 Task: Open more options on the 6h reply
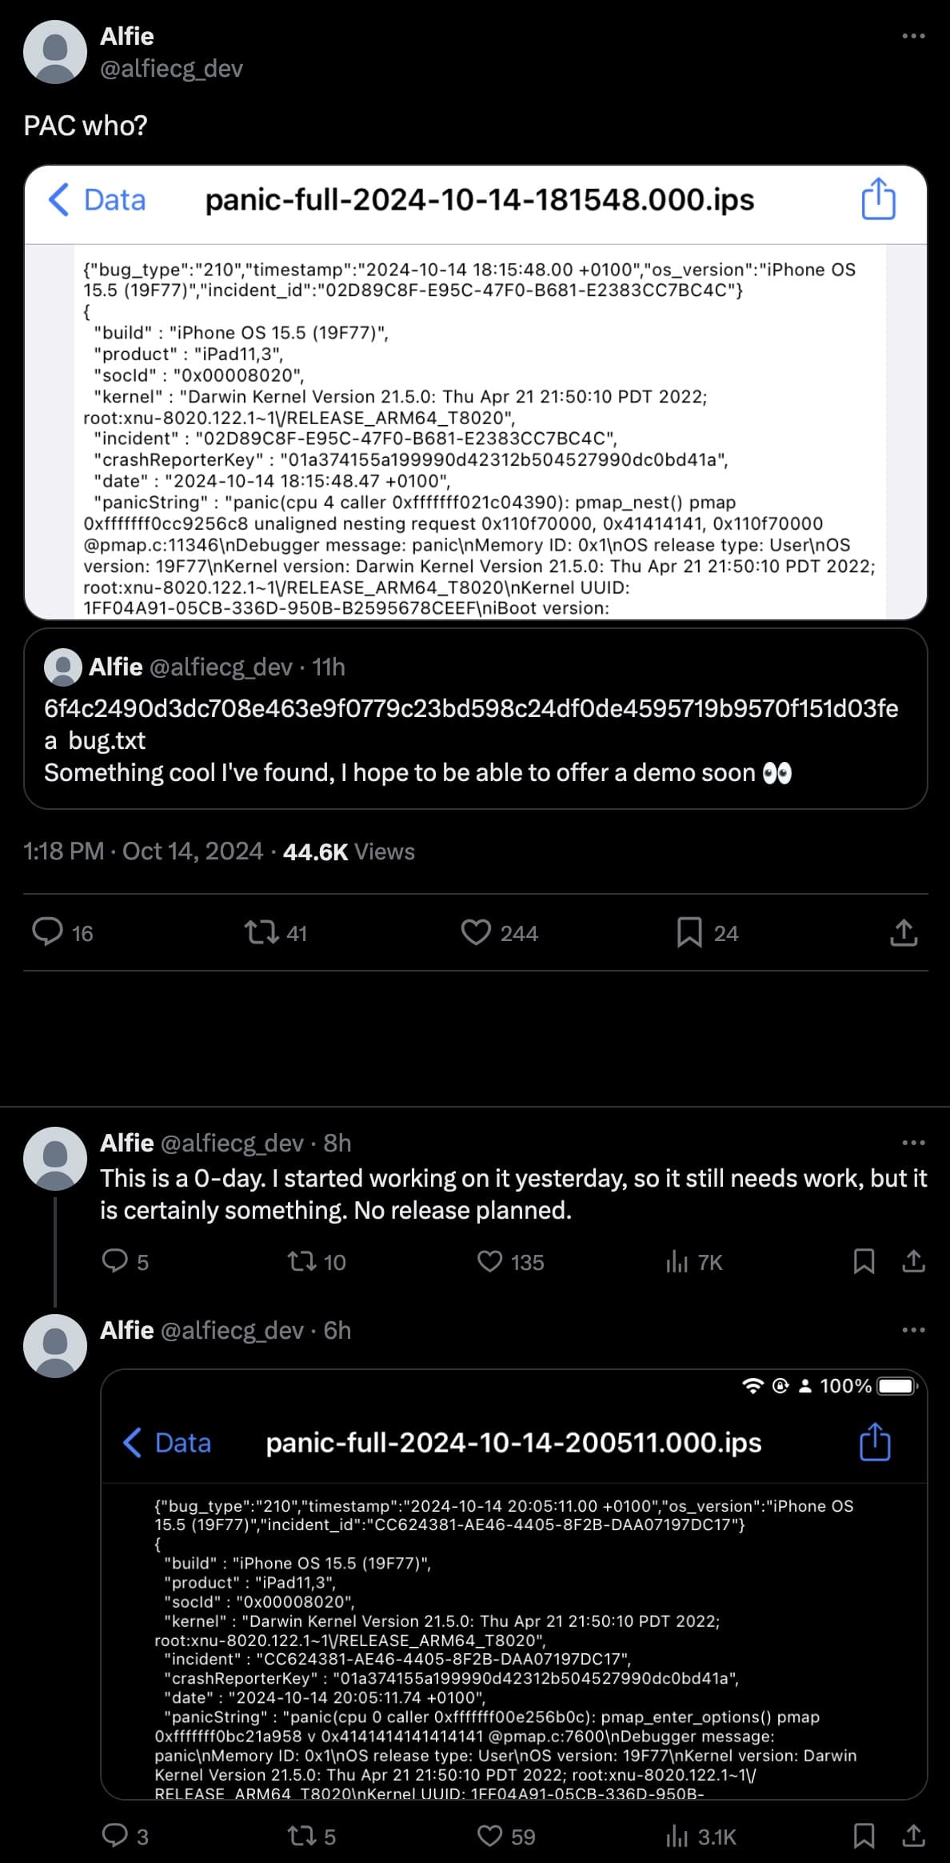tap(912, 1330)
